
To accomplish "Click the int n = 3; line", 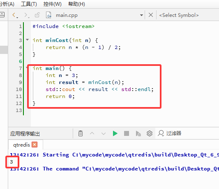I will (x=62, y=75).
